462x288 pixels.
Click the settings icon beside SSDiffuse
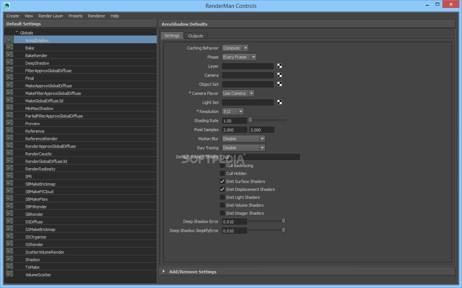[x=9, y=221]
